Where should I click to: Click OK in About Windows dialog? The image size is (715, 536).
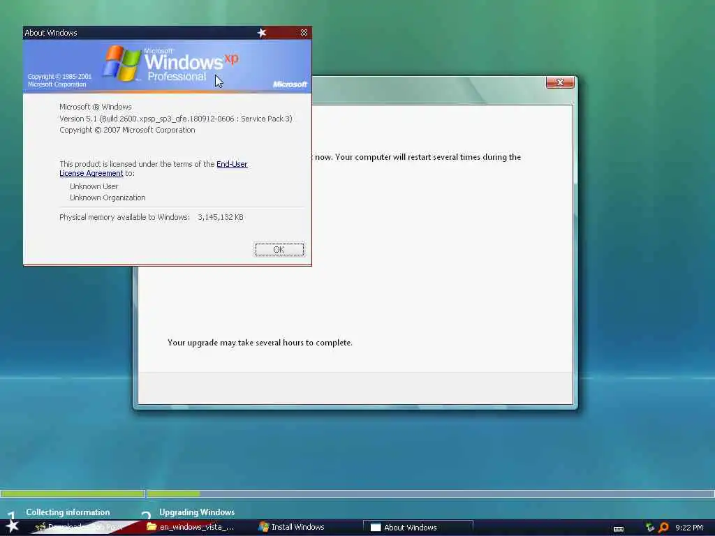tap(279, 249)
